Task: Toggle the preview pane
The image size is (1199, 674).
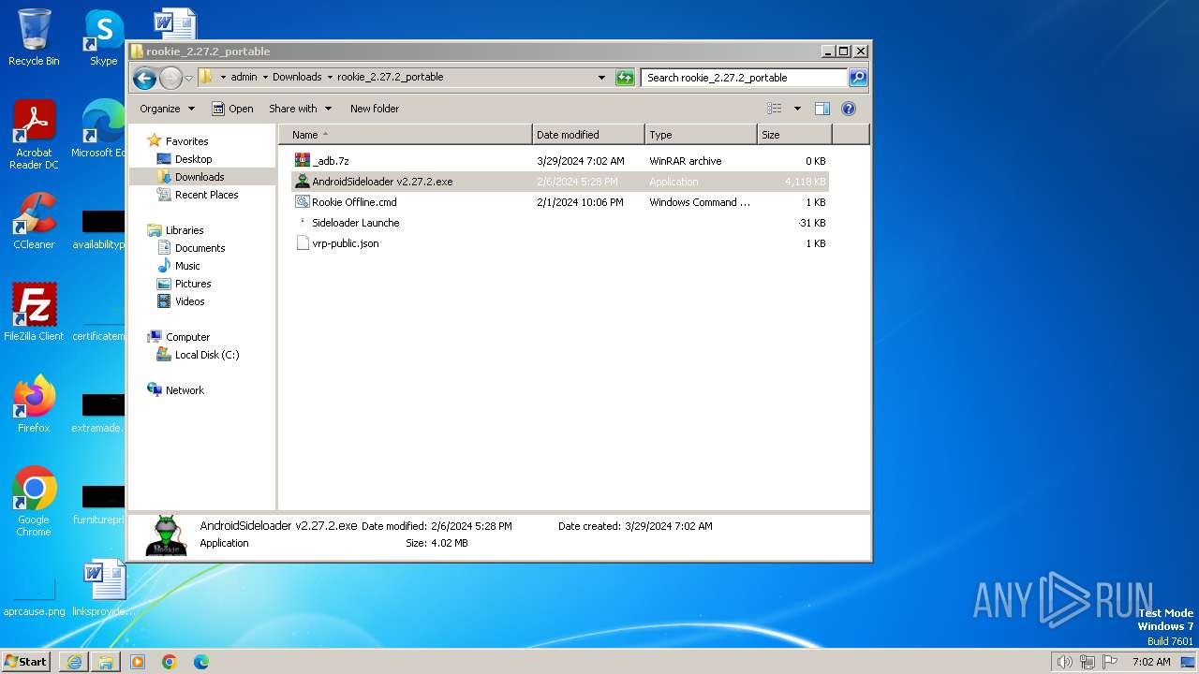Action: [822, 109]
